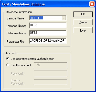
Task: Click the Confirm Password field
Action: 50,82
